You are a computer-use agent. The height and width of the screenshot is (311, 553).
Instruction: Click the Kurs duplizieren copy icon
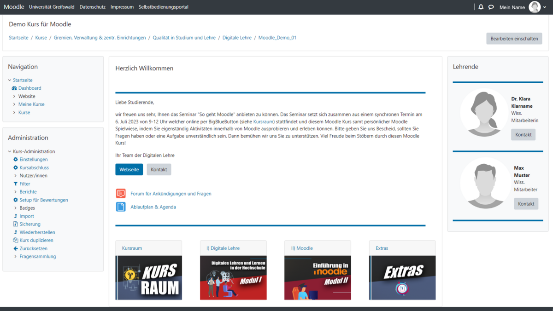[x=16, y=240]
